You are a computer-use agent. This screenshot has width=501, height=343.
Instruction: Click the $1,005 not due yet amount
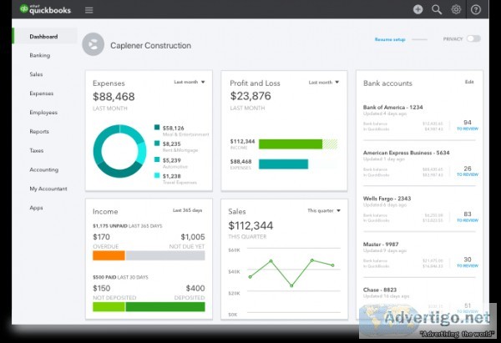[193, 237]
